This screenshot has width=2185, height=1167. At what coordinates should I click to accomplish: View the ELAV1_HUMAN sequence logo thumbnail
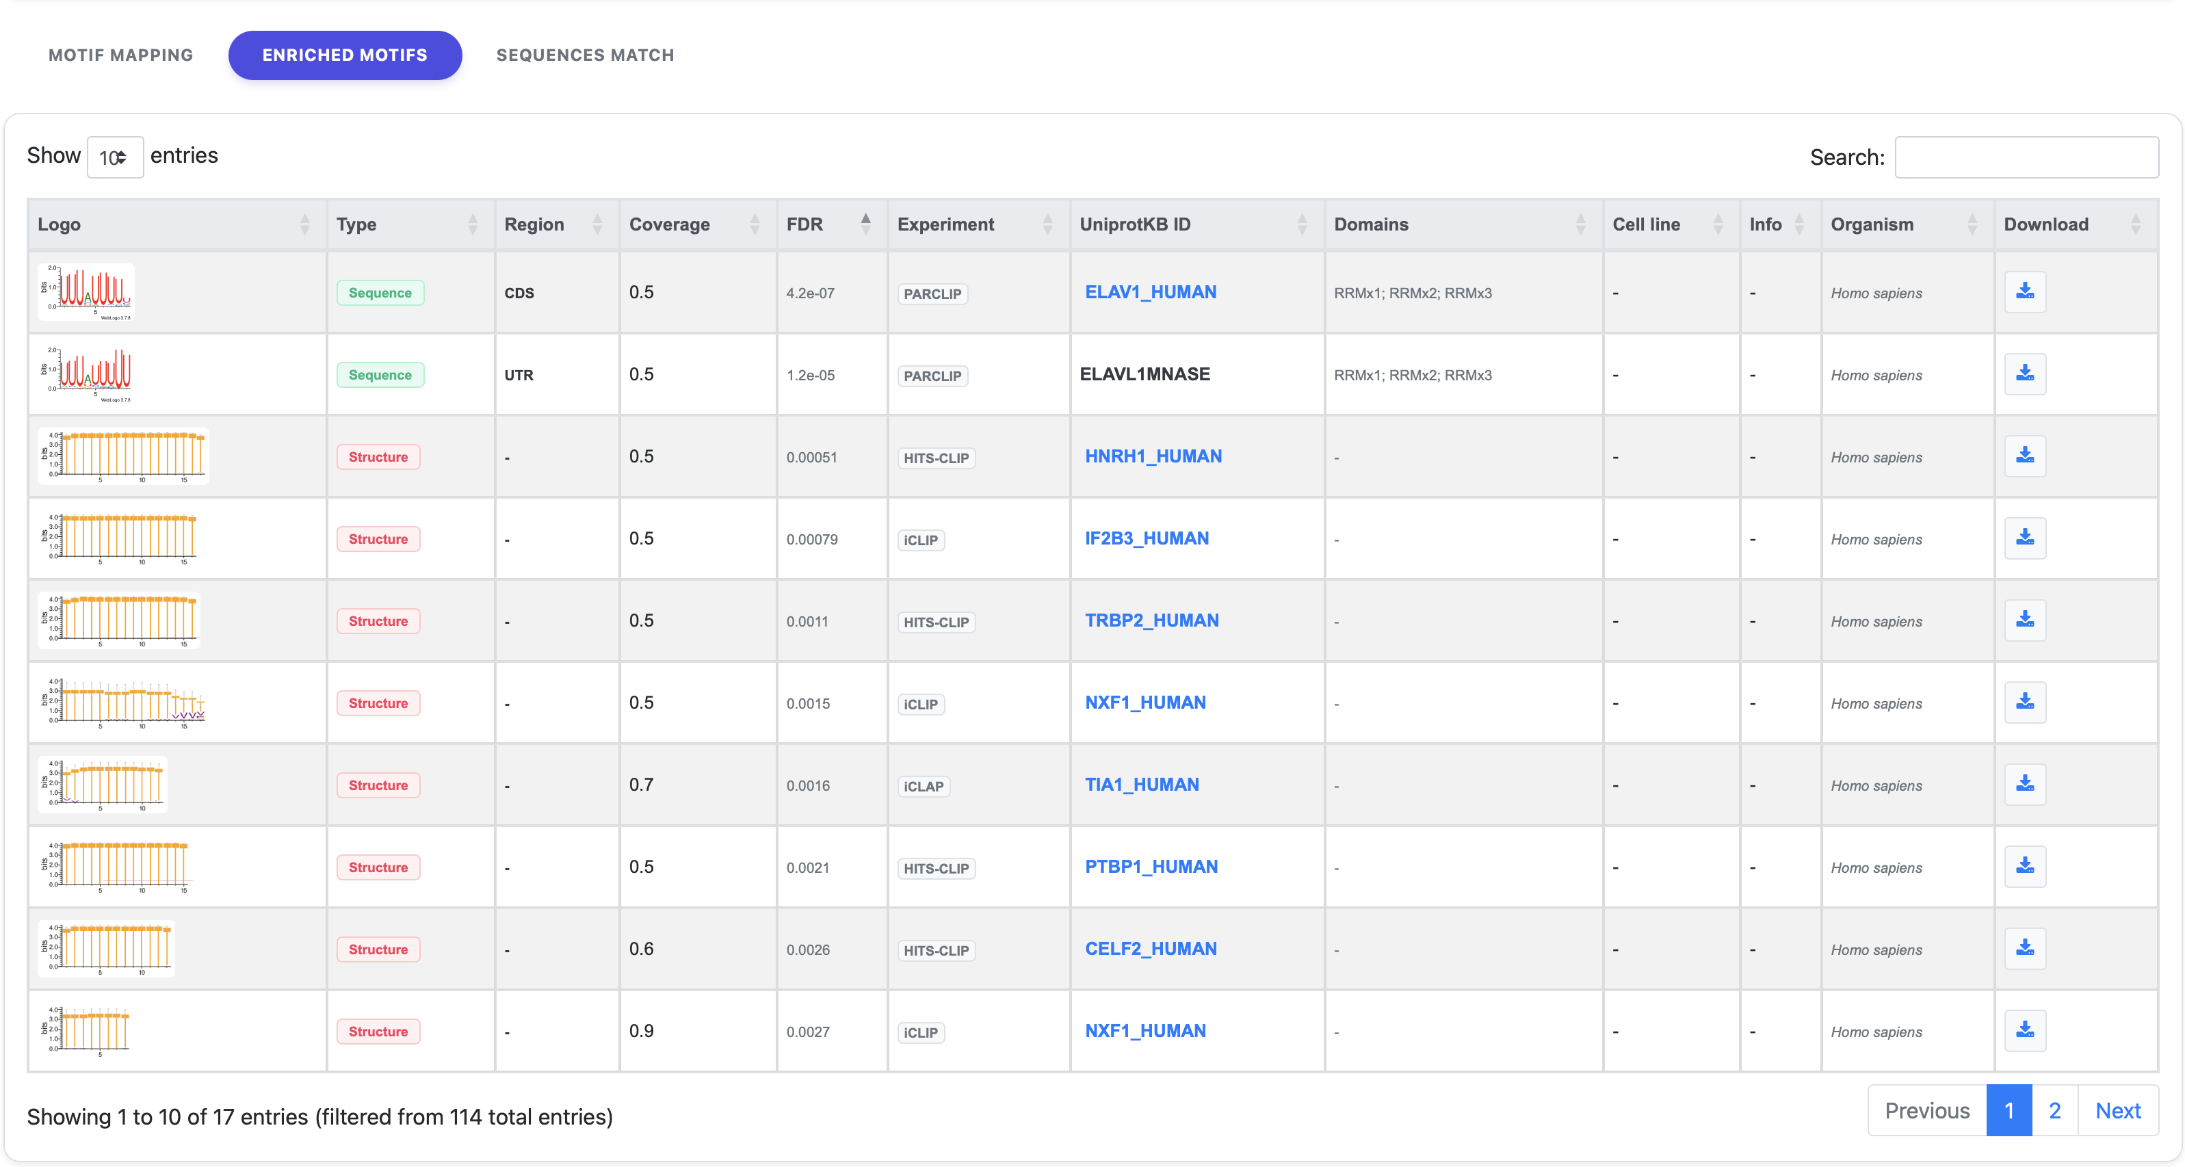[86, 291]
